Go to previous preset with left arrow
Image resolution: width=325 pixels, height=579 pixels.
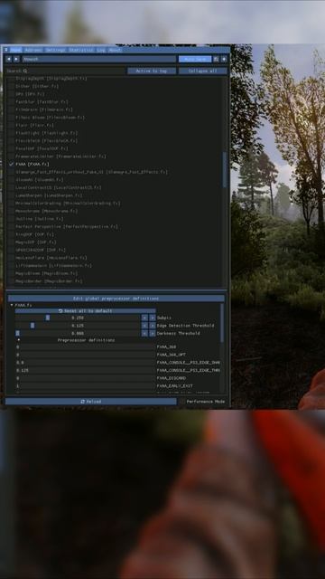[x=9, y=59]
